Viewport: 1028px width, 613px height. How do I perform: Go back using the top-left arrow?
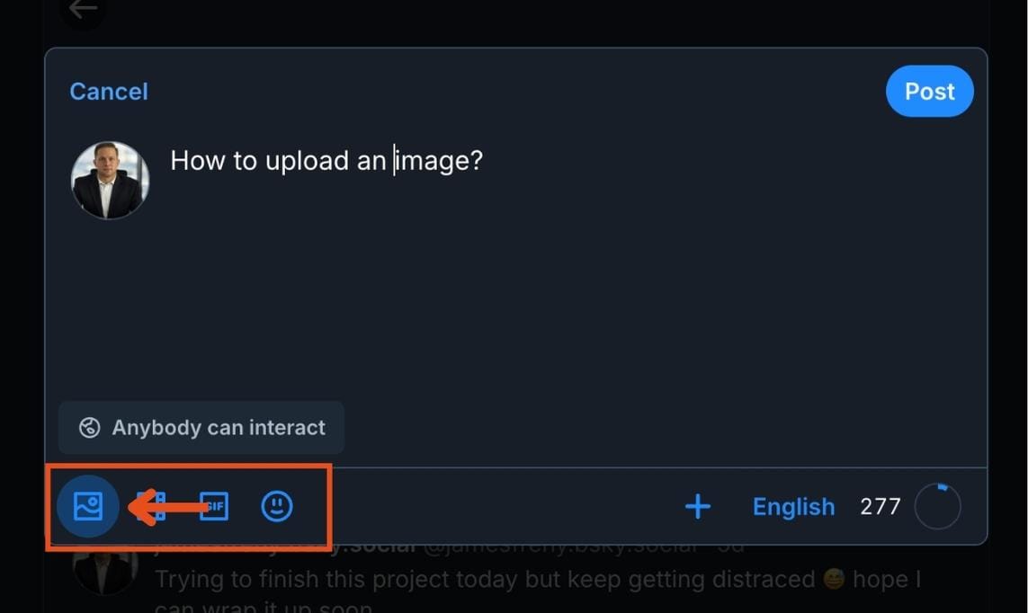[x=84, y=10]
